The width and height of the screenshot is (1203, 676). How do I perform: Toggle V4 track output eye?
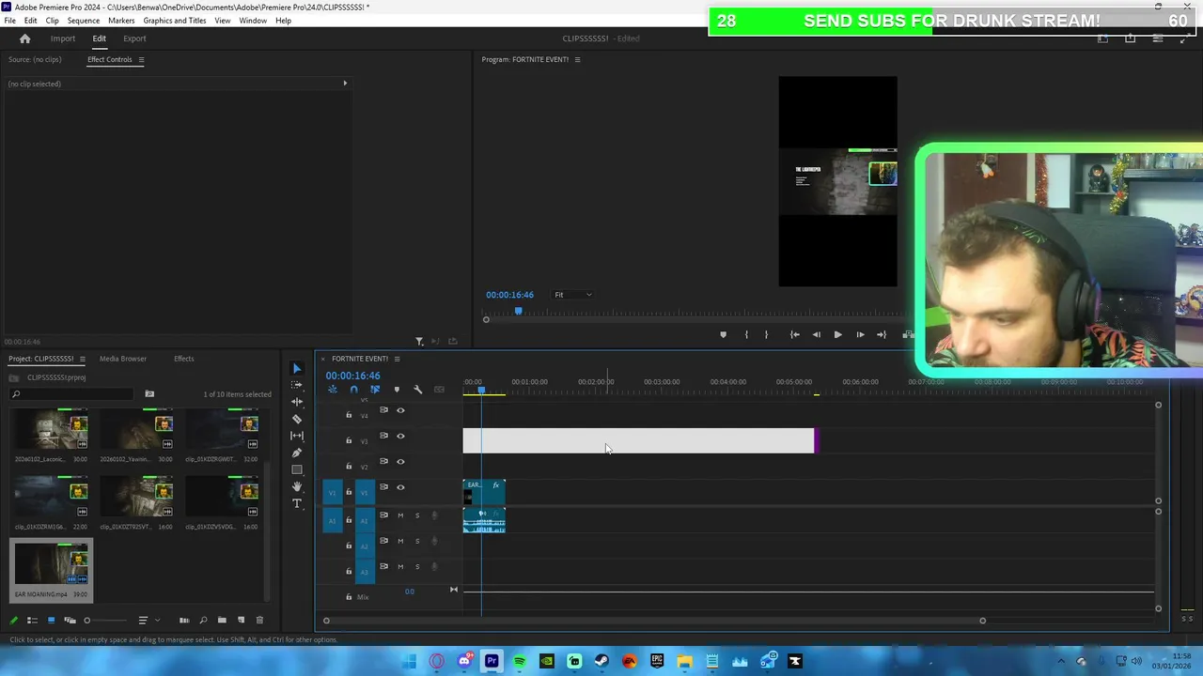click(400, 410)
